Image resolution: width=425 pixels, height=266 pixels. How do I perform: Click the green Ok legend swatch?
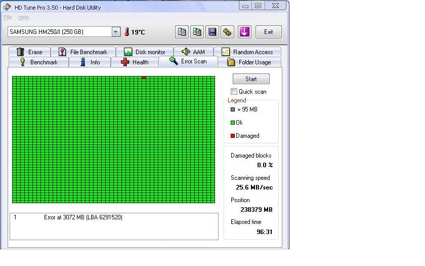tap(233, 123)
